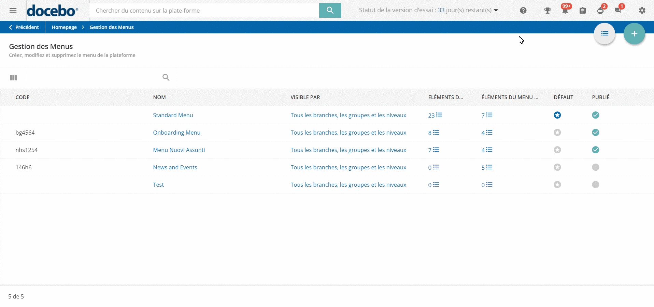This screenshot has height=307, width=654.
Task: Open the gamification trophy icon
Action: click(548, 11)
